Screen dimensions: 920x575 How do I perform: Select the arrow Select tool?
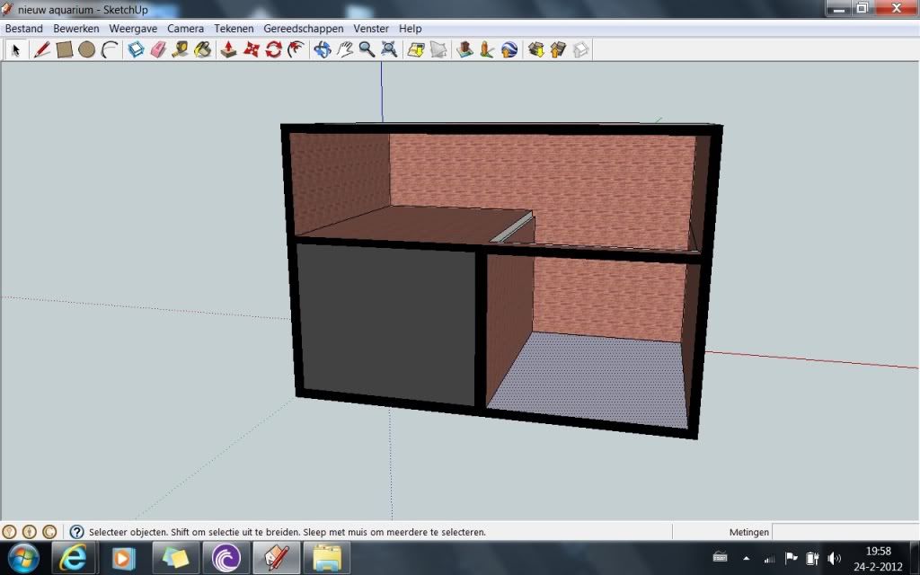[x=15, y=49]
